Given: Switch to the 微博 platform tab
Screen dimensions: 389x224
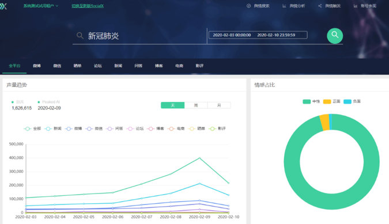Looking at the screenshot, I should [x=37, y=66].
